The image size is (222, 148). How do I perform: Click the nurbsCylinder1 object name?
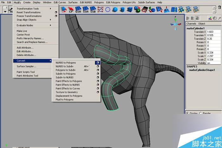pyautogui.click(x=196, y=28)
